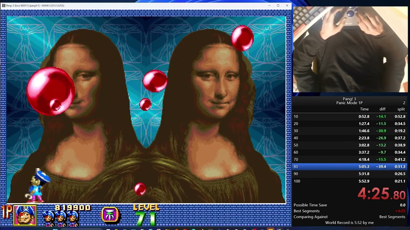Click the Best Segments comparison value
Screen dimensions: 410x230
(392, 217)
